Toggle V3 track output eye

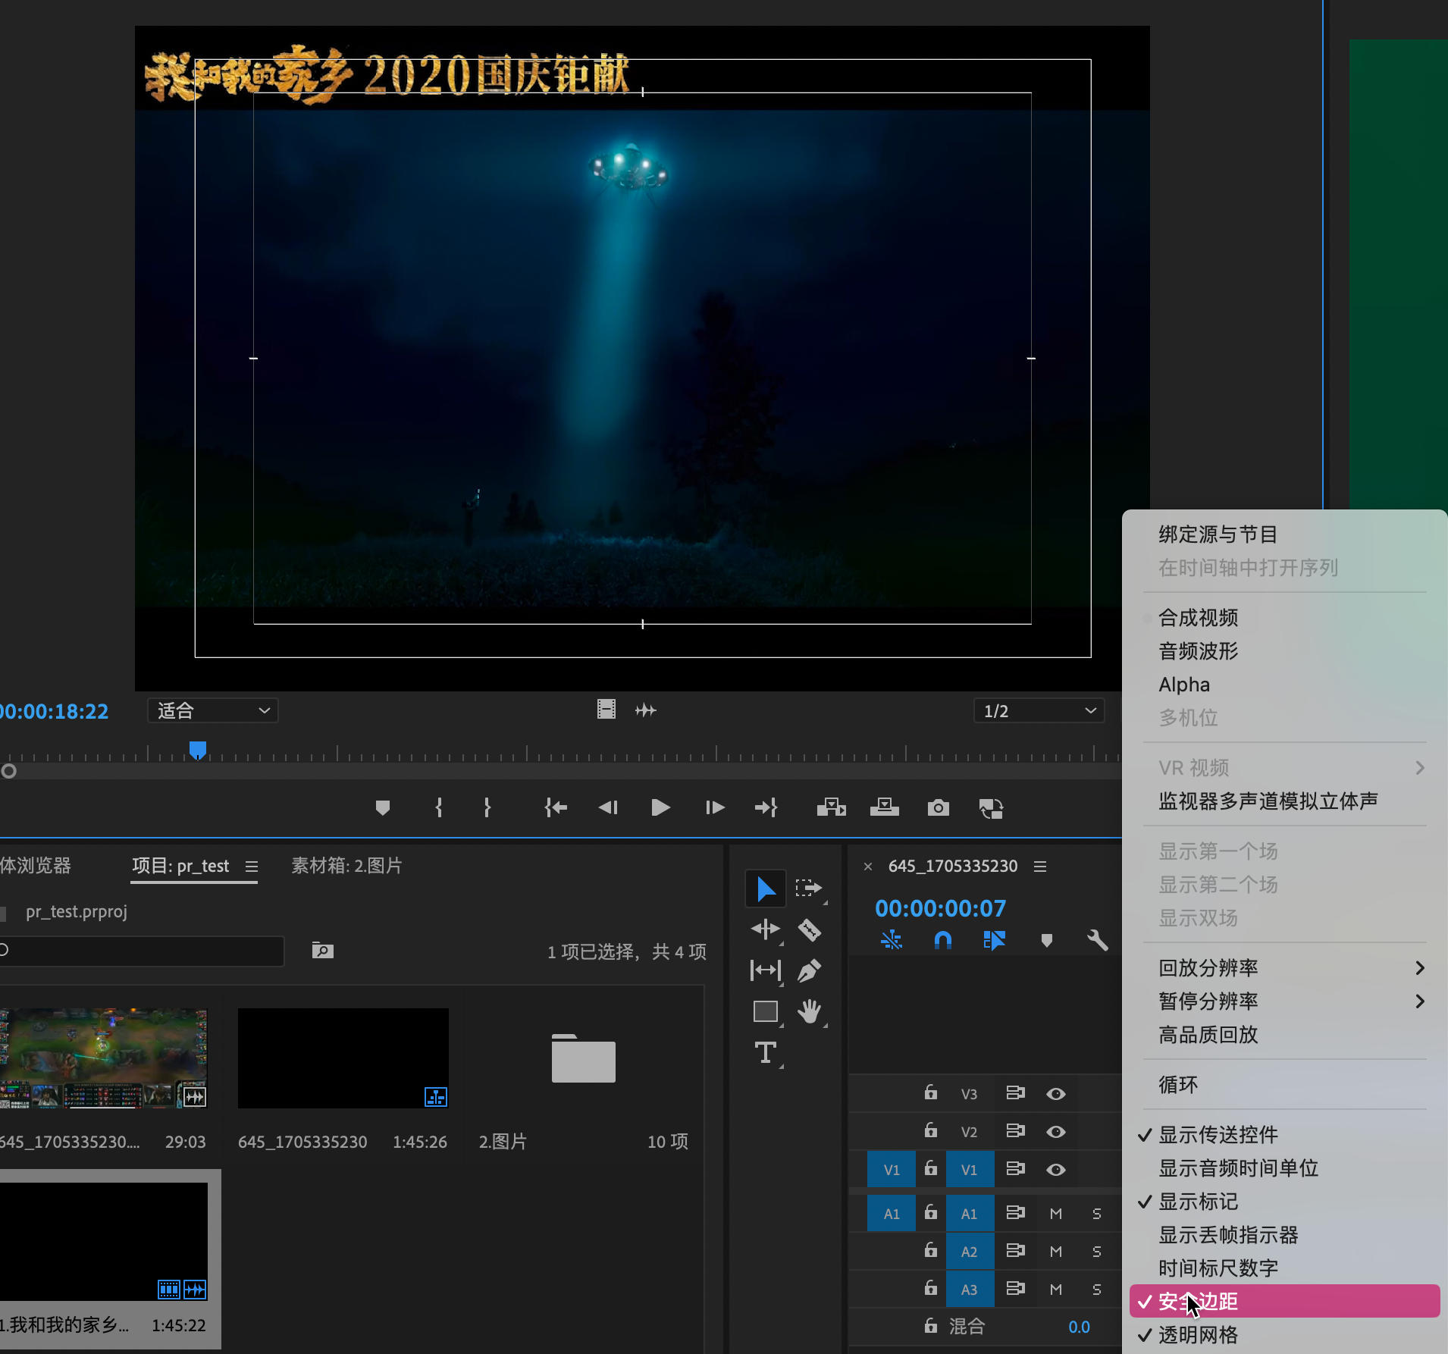[1056, 1094]
